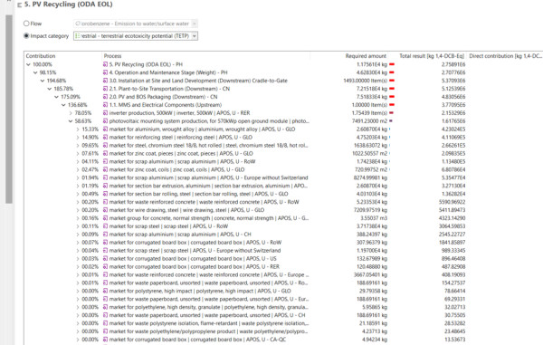Select row 'market for corrugated board box' APOS, U - US
This screenshot has height=345, width=543.
pyautogui.click(x=193, y=258)
